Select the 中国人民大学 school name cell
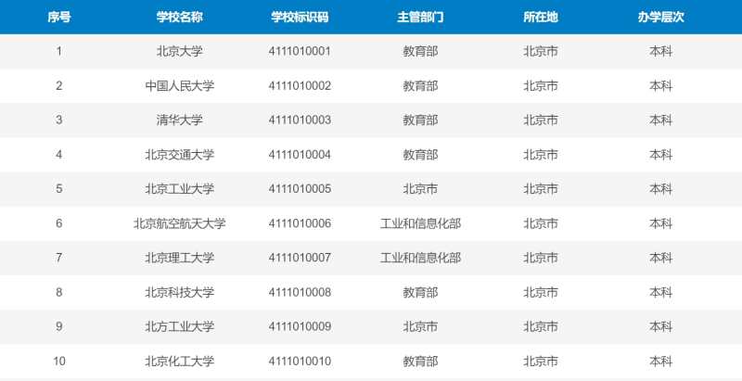 180,85
